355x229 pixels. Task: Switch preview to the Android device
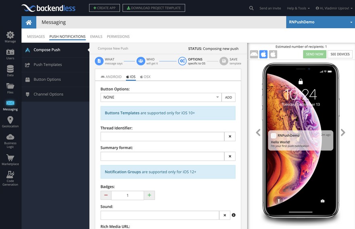[254, 54]
